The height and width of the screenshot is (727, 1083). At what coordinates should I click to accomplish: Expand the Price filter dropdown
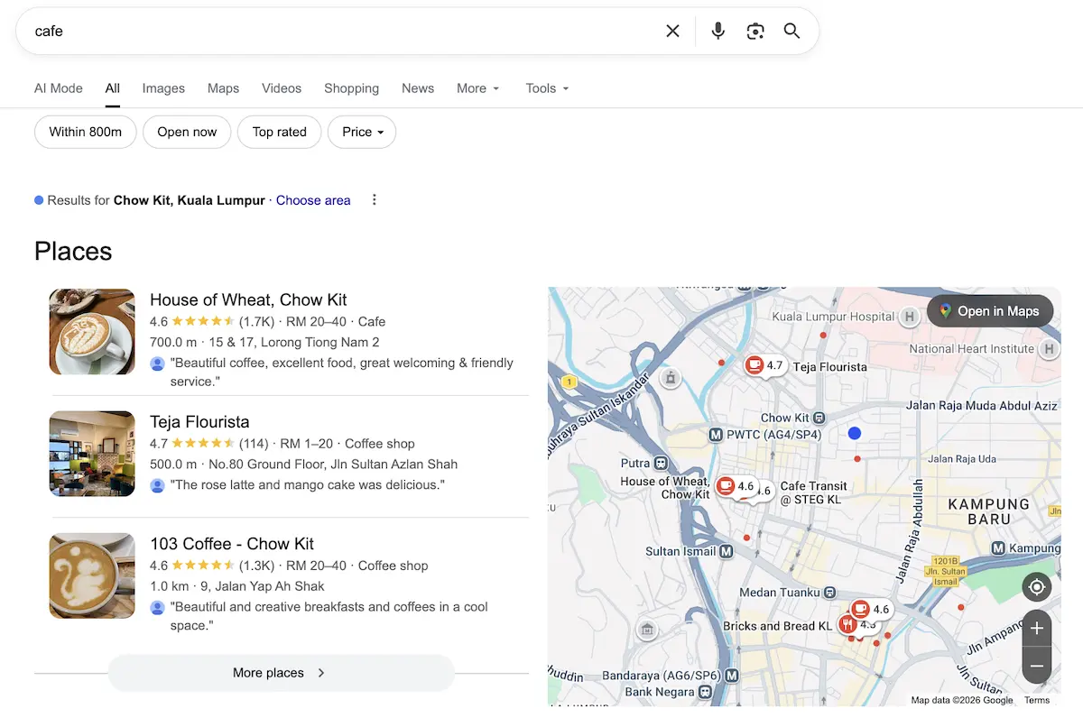(362, 132)
